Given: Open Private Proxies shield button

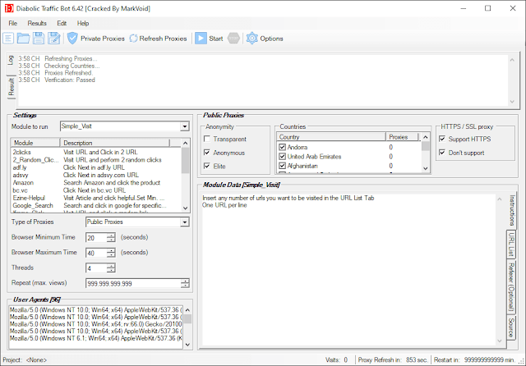Looking at the screenshot, I should (x=96, y=39).
